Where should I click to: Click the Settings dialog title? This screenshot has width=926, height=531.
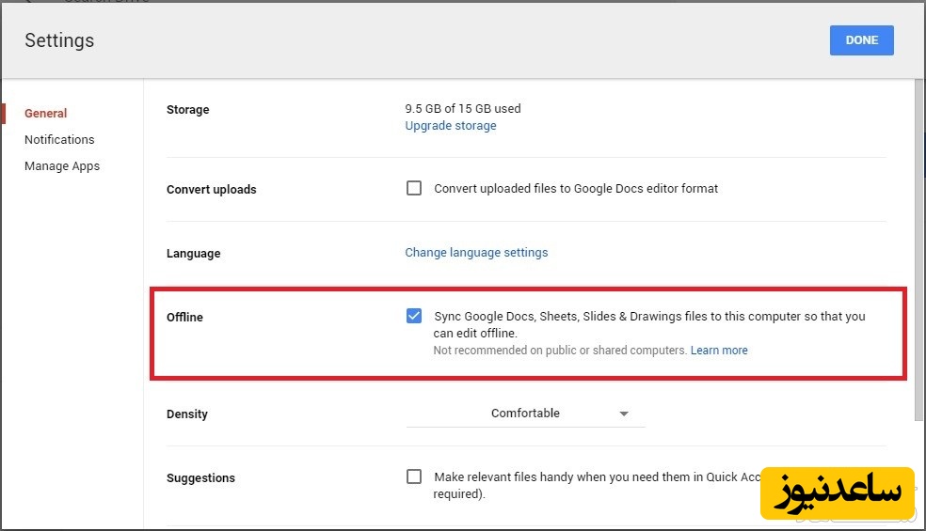click(x=59, y=40)
